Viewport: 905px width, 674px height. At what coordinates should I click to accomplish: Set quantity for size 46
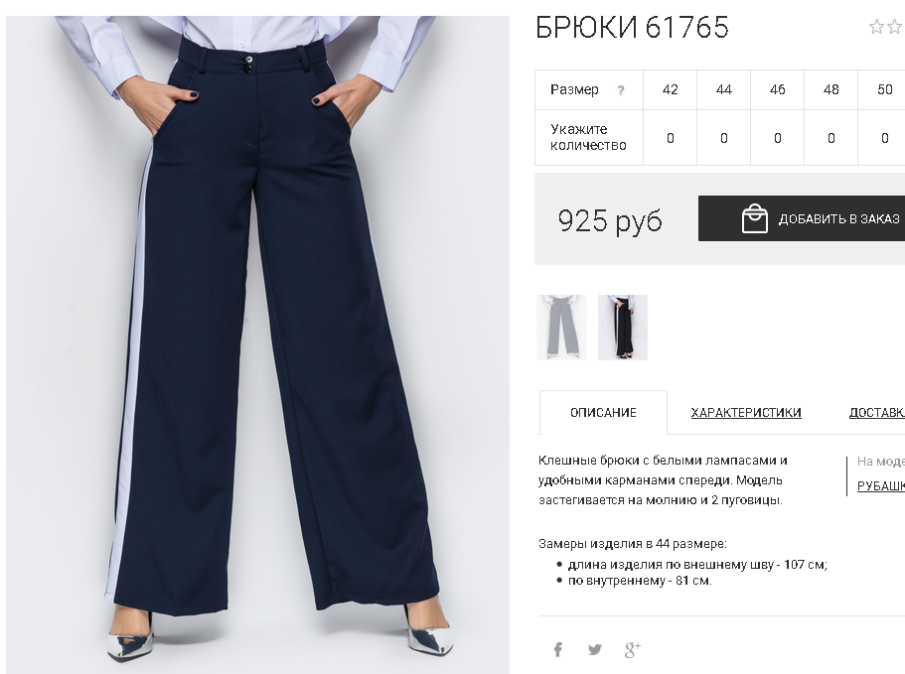[778, 138]
